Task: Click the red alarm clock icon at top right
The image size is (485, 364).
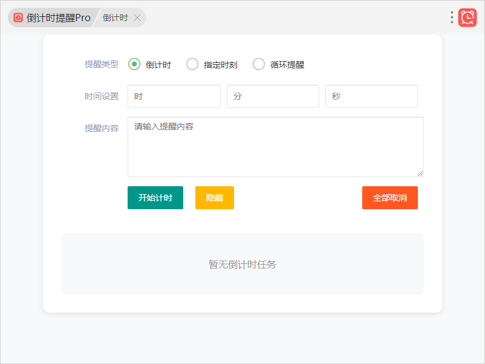Action: 467,18
